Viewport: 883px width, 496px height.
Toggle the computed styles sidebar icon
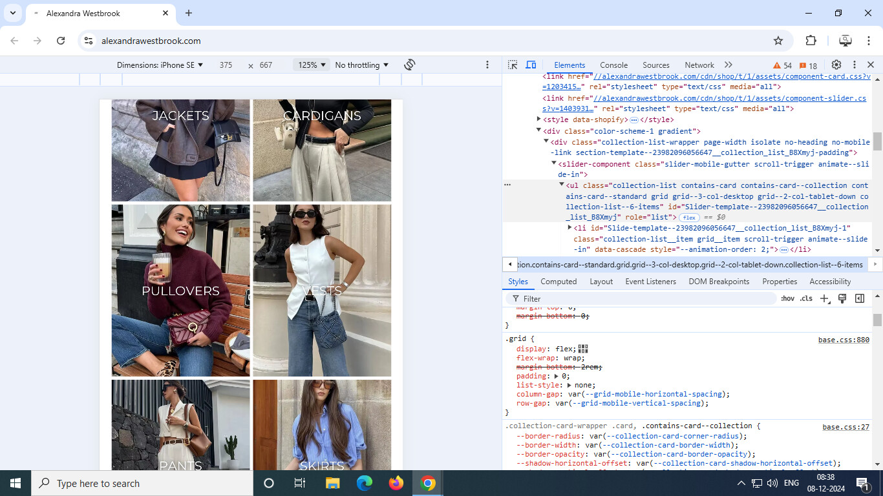point(860,298)
